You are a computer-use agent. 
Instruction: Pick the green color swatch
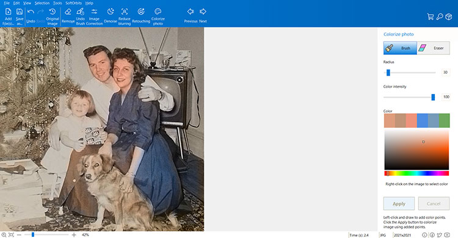(445, 121)
